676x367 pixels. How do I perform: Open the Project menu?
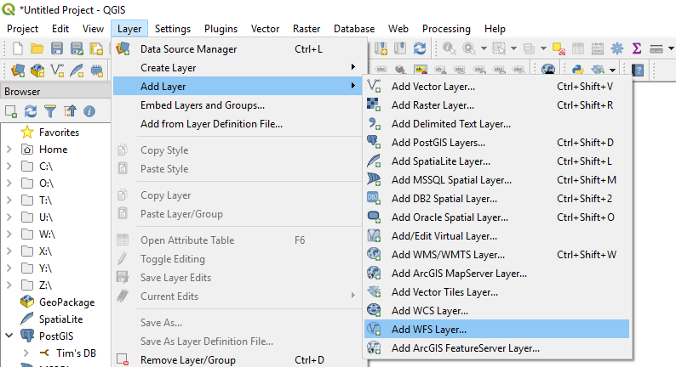click(22, 29)
